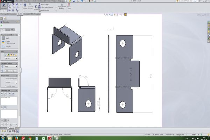
Task: Click the Trim Entities tool
Action: [x=24, y=8]
